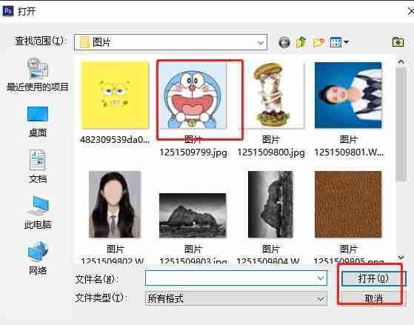Click scrollbar down arrow in file list
Screen dimensions: 414x325
point(401,258)
